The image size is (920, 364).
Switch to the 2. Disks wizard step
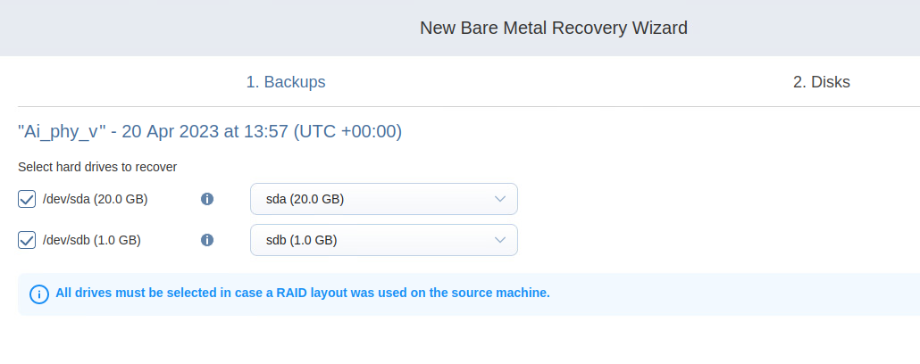[821, 82]
